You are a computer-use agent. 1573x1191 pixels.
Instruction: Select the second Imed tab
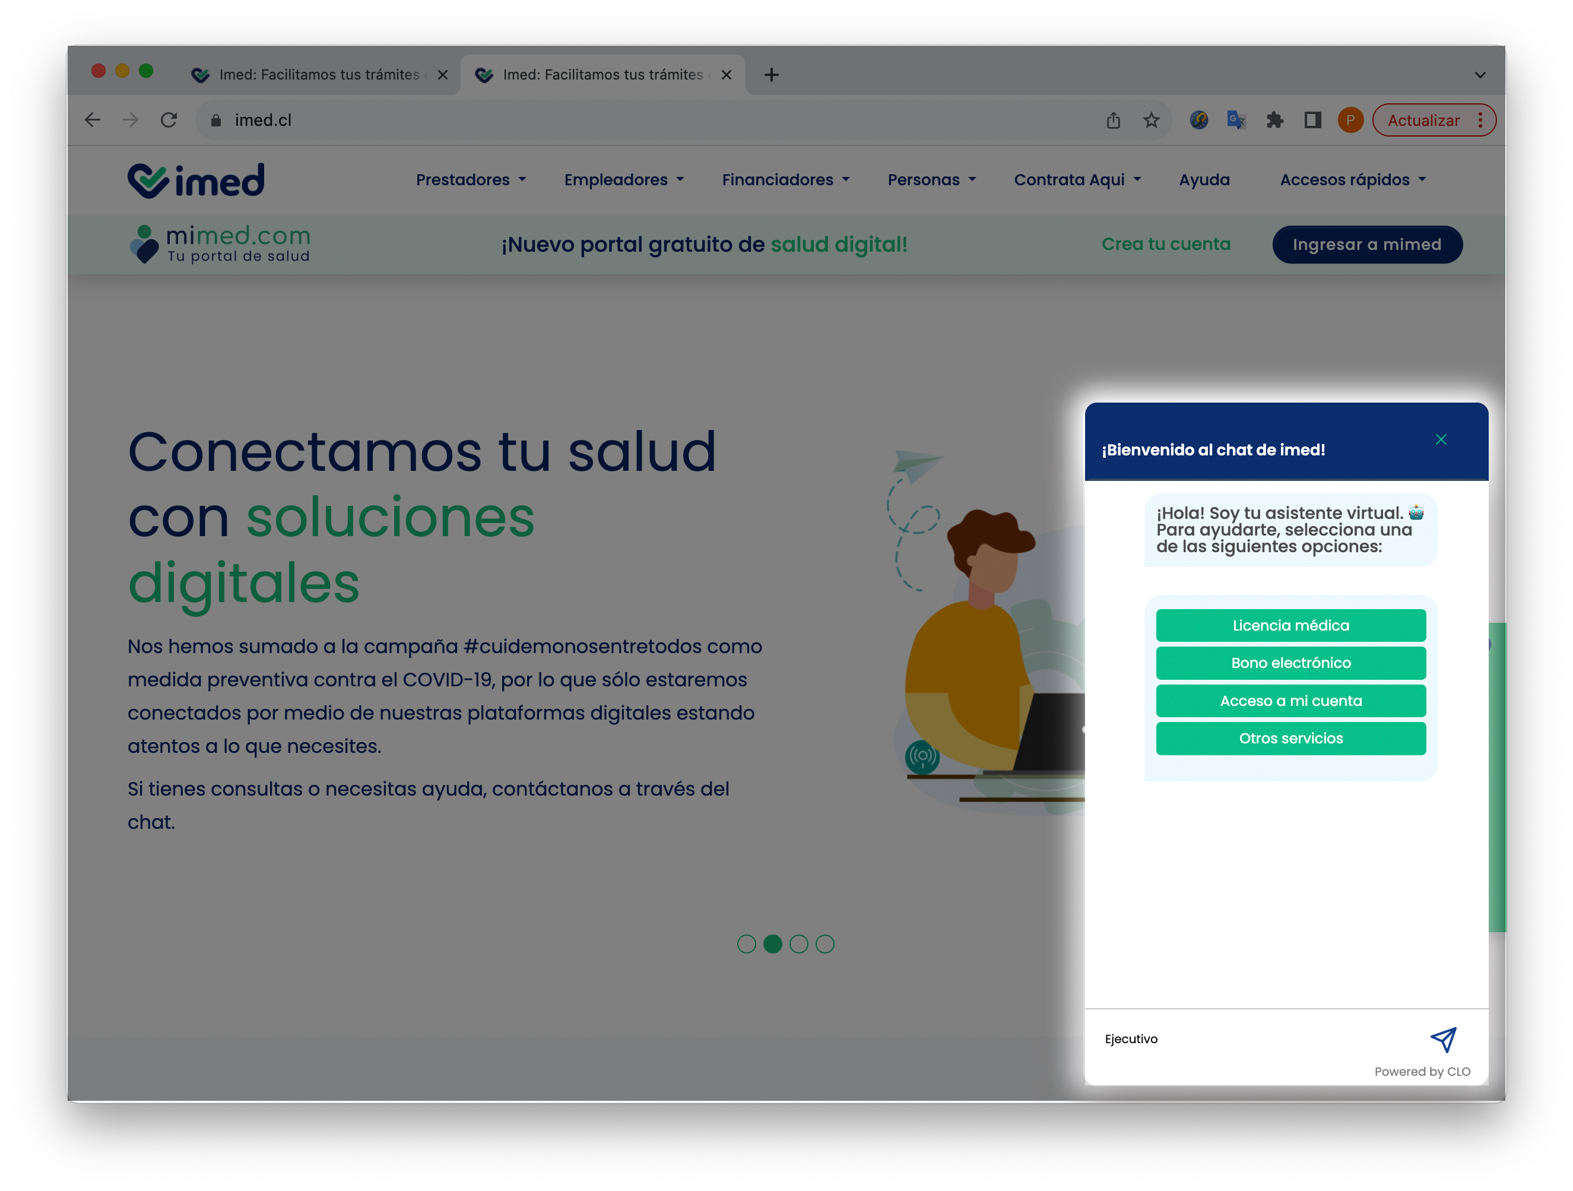tap(602, 75)
